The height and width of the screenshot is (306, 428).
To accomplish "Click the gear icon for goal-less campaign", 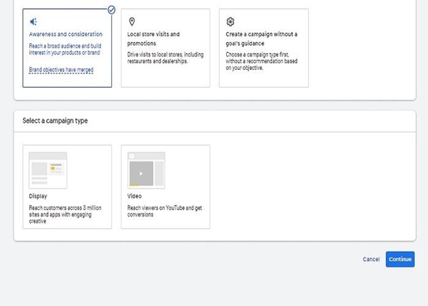I will pos(230,22).
